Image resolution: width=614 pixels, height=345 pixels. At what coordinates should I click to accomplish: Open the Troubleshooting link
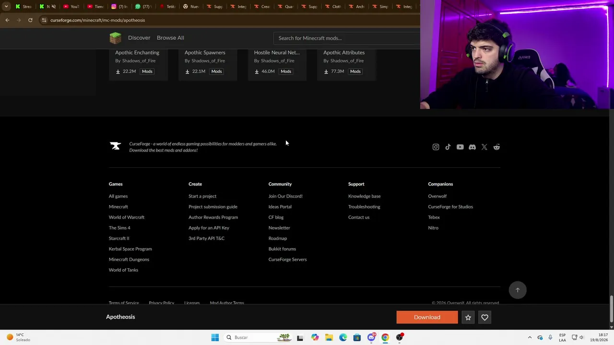(364, 207)
